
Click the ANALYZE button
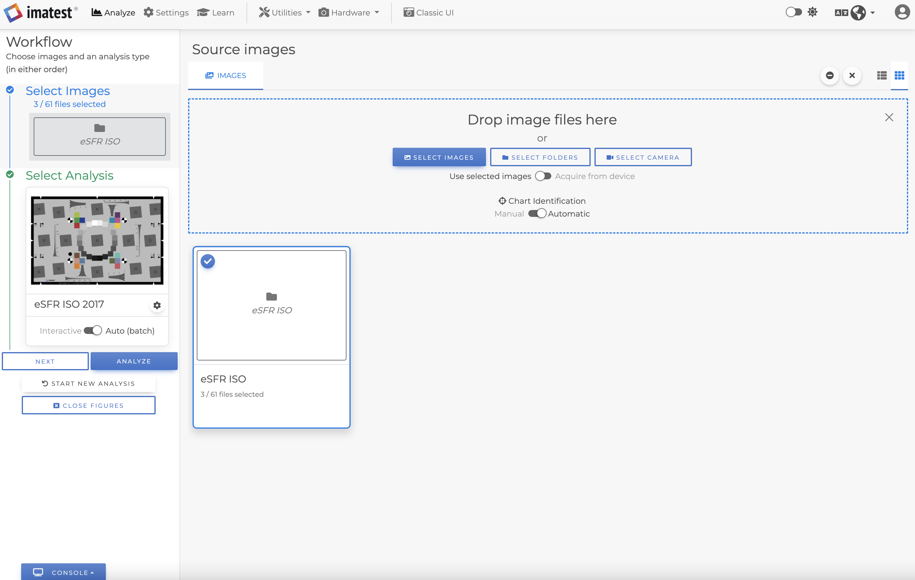[x=134, y=361]
